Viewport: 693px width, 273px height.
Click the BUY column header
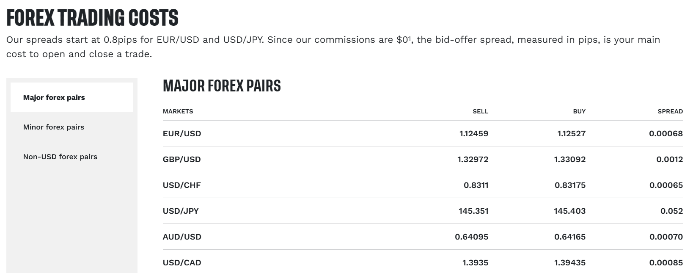tap(579, 111)
